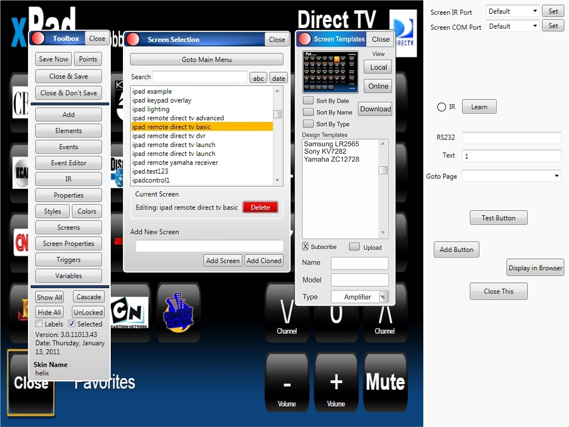Tap the Volume minus button

coord(286,383)
